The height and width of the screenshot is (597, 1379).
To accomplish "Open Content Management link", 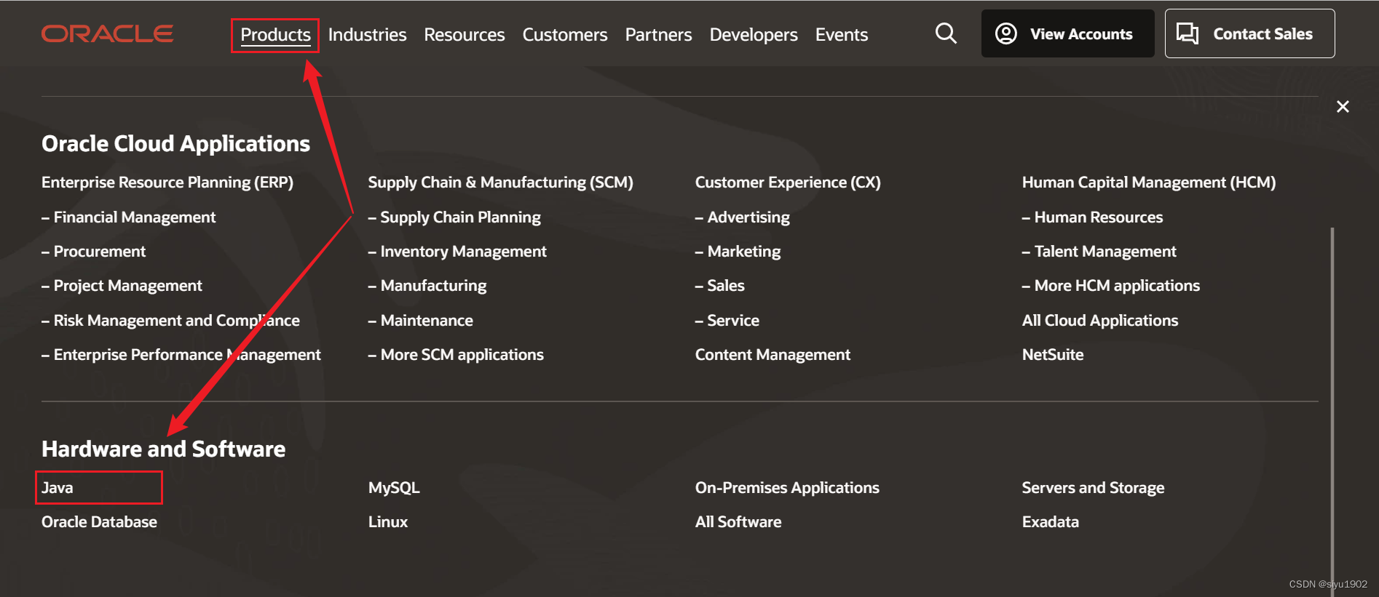I will click(773, 355).
